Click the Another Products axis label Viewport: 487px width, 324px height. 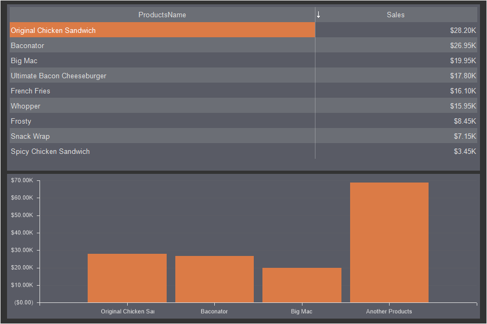(x=389, y=312)
